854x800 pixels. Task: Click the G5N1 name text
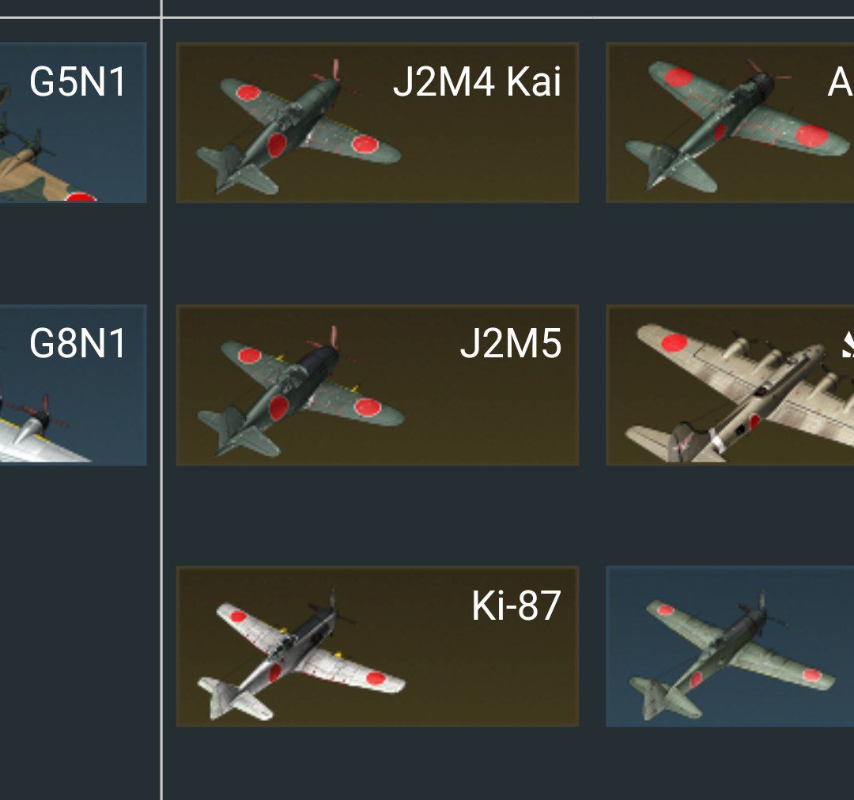(77, 81)
